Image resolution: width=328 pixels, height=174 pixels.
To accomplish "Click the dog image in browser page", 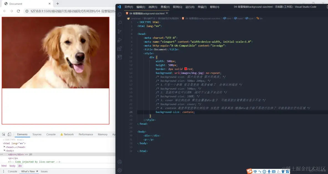I will [x=55, y=53].
